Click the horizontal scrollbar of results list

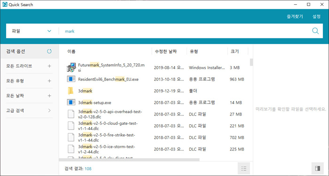click(x=129, y=160)
